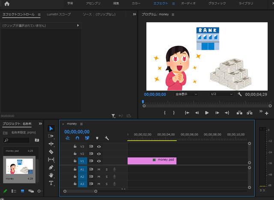Select the Track Select Forward tool
Viewport: 274px width, 200px height.
pyautogui.click(x=51, y=136)
